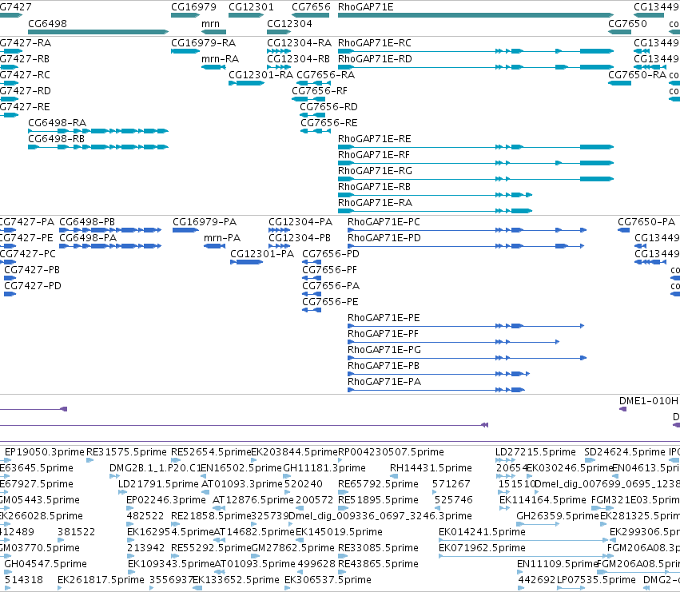Click transcript RhoGAP71E-RD label
This screenshot has height=592, width=680.
click(x=375, y=59)
